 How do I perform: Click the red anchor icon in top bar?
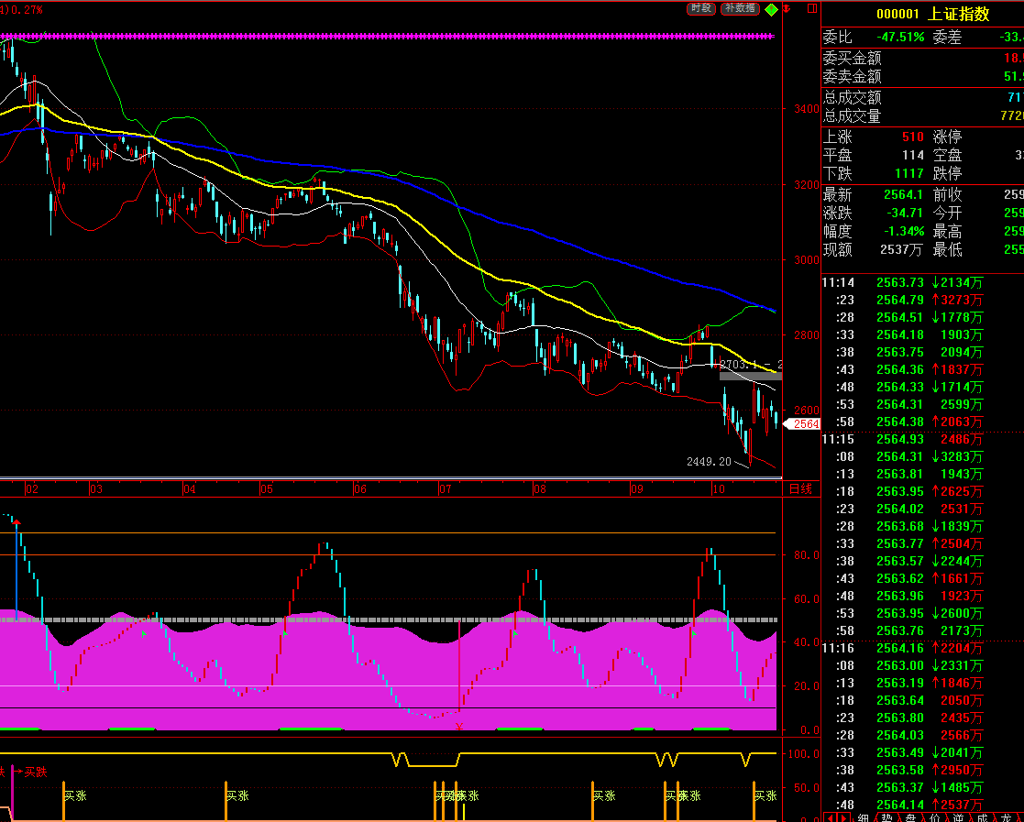[787, 8]
